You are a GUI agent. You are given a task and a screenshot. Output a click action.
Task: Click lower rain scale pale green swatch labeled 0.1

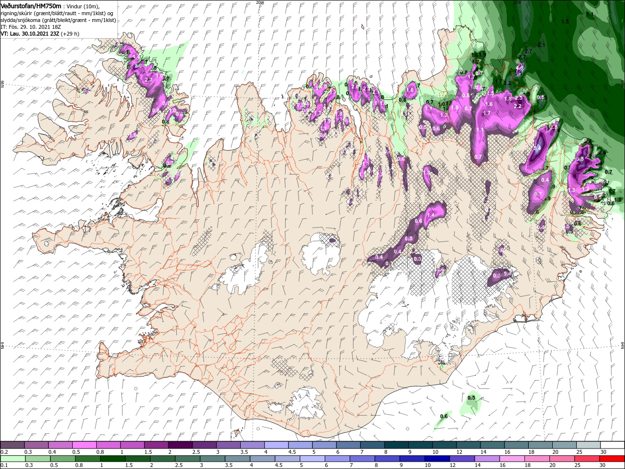(12, 459)
